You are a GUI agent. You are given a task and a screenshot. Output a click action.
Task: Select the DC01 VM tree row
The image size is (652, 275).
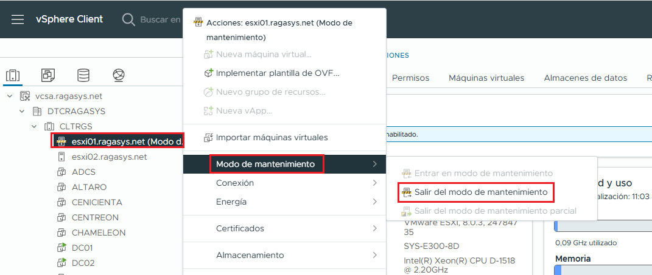(82, 248)
